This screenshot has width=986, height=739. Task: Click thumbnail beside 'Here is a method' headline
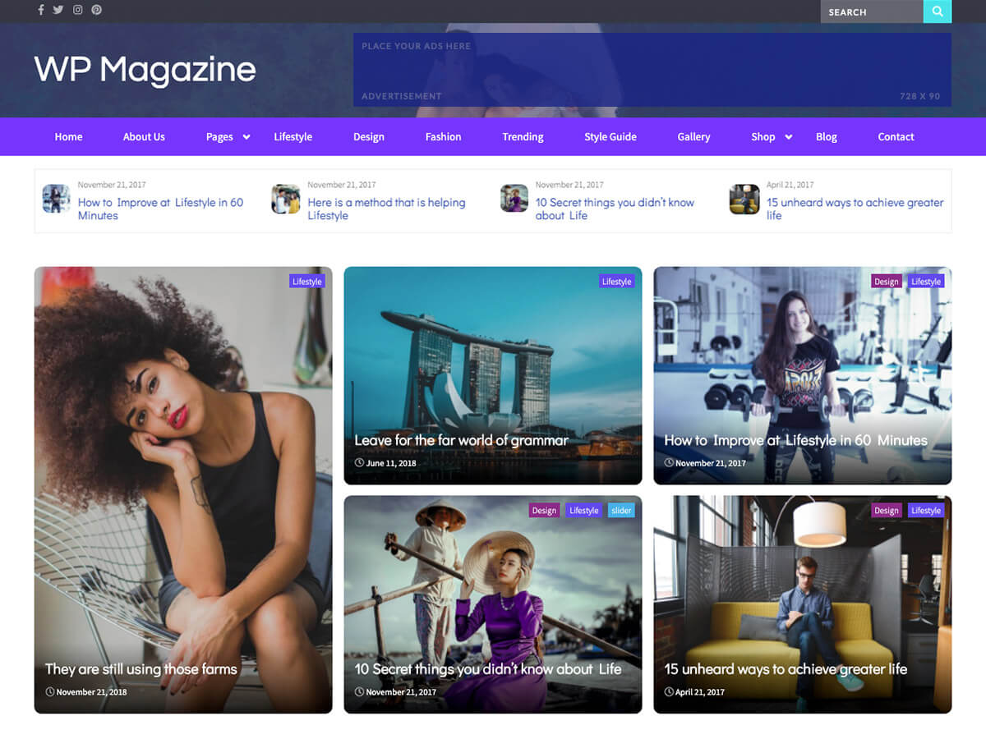click(x=286, y=200)
